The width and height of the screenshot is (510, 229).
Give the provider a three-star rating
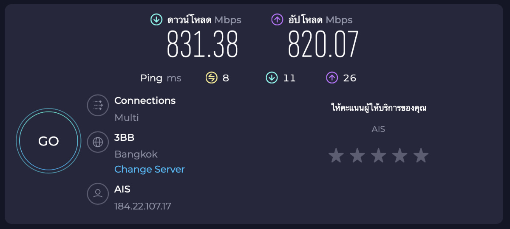[x=378, y=156]
